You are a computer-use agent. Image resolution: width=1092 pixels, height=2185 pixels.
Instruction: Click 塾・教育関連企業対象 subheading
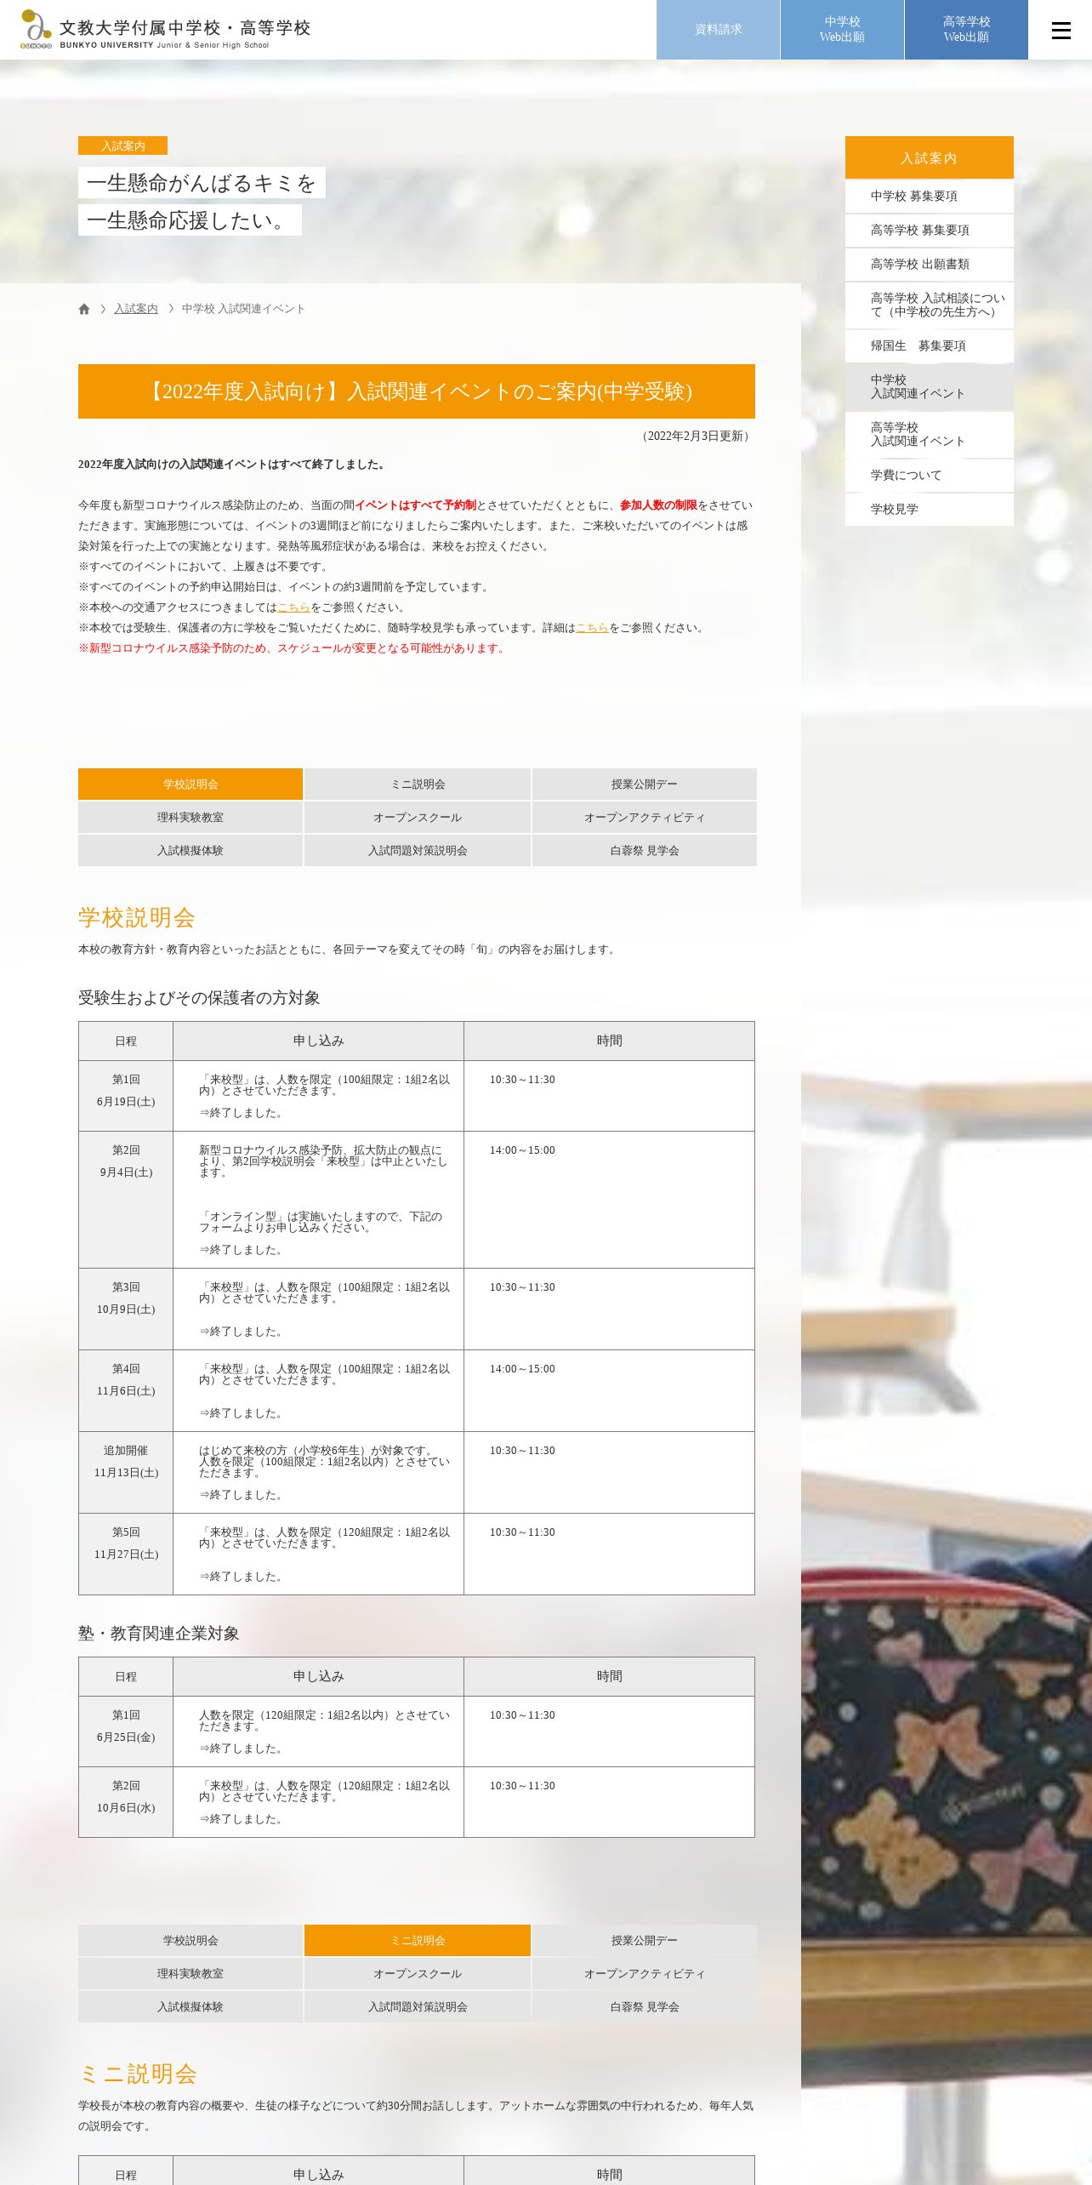[159, 1634]
